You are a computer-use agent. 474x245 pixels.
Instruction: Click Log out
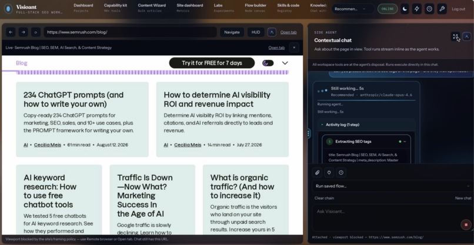[458, 9]
